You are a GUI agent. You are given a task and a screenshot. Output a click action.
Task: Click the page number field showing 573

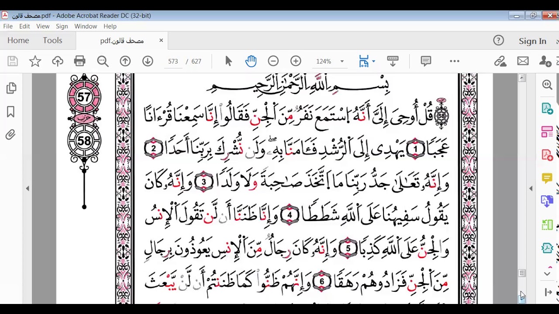tap(173, 61)
